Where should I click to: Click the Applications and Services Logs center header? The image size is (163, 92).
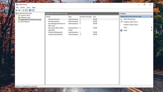click(82, 14)
